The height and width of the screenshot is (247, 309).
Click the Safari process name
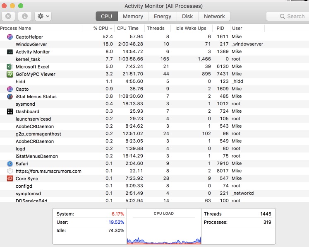pos(22,164)
